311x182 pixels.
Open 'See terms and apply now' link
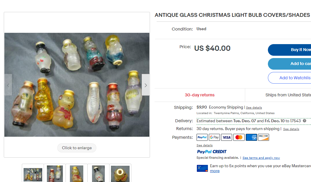coord(261,158)
